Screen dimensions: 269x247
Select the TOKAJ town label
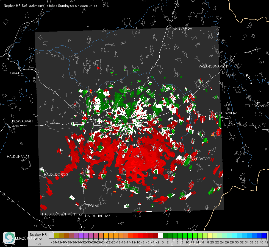point(13,73)
